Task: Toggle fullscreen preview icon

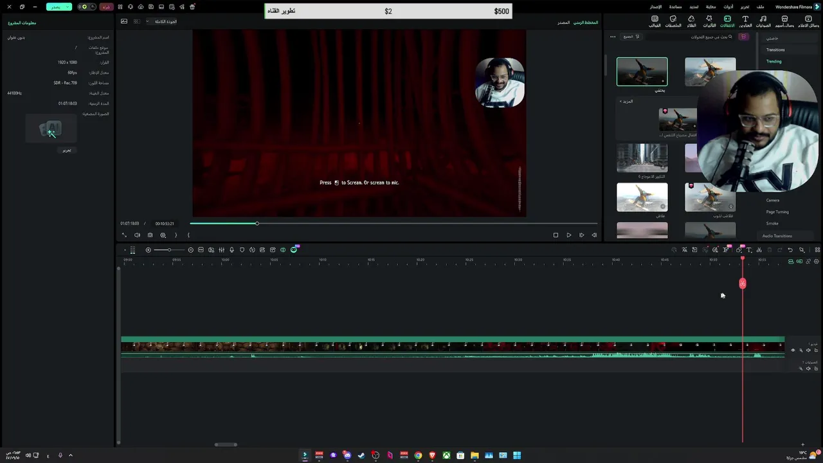Action: (x=124, y=235)
